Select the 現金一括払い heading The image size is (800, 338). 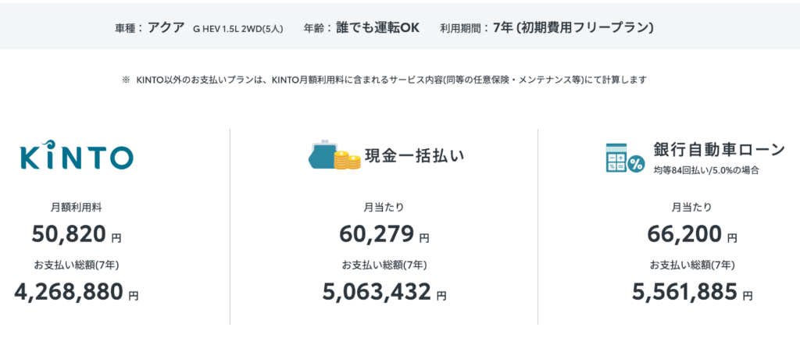coord(415,155)
